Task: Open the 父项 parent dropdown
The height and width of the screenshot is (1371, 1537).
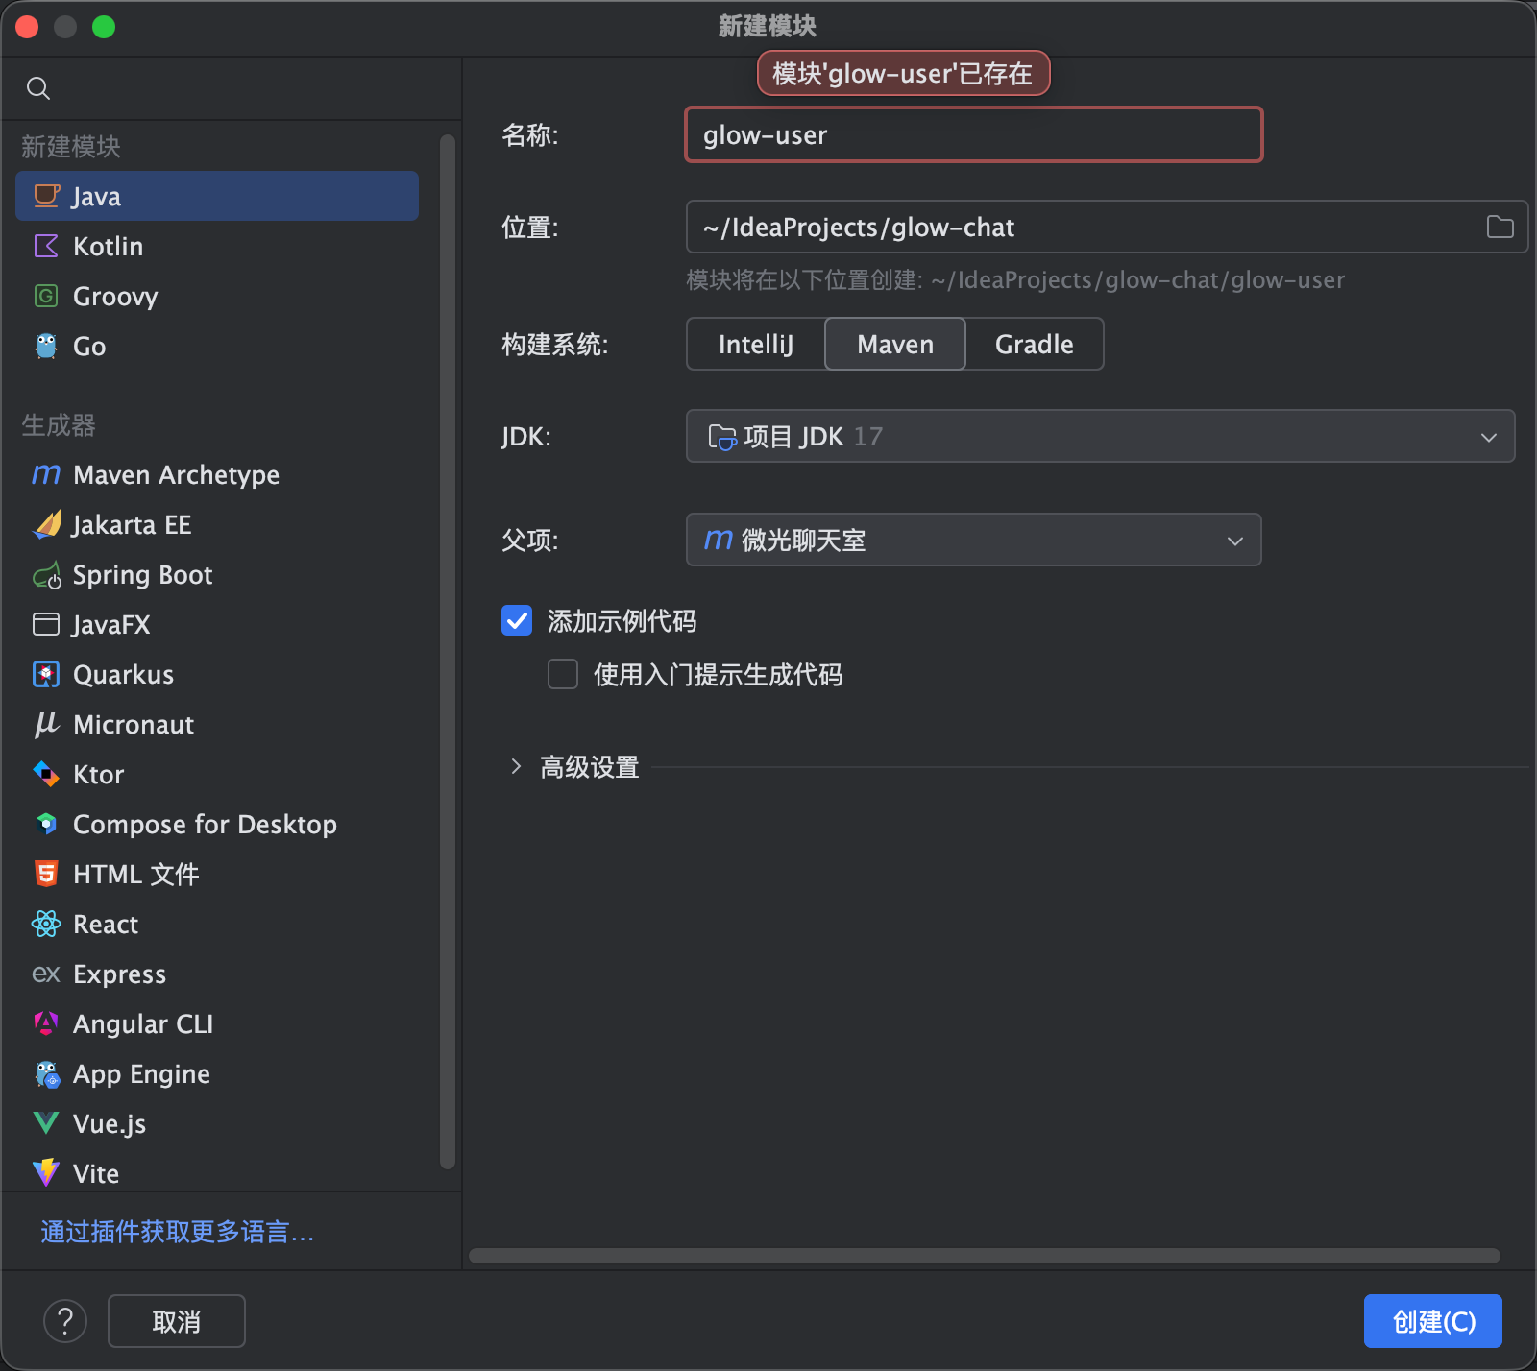Action: point(973,541)
